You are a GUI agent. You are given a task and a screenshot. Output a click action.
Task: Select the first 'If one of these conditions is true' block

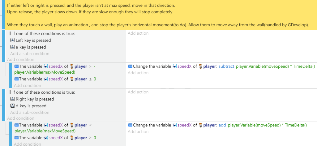pyautogui.click(x=42, y=34)
